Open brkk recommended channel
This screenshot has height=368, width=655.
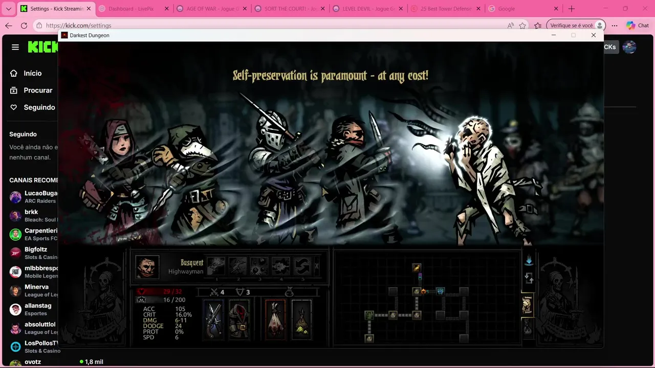pyautogui.click(x=31, y=215)
